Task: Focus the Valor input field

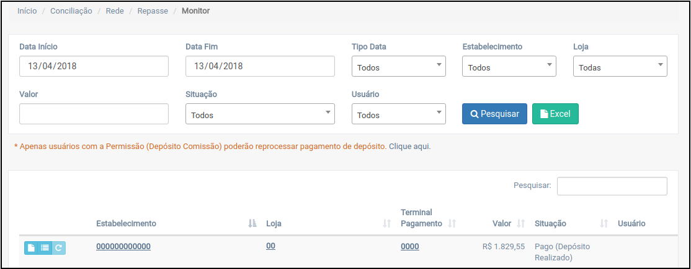Action: coord(94,114)
